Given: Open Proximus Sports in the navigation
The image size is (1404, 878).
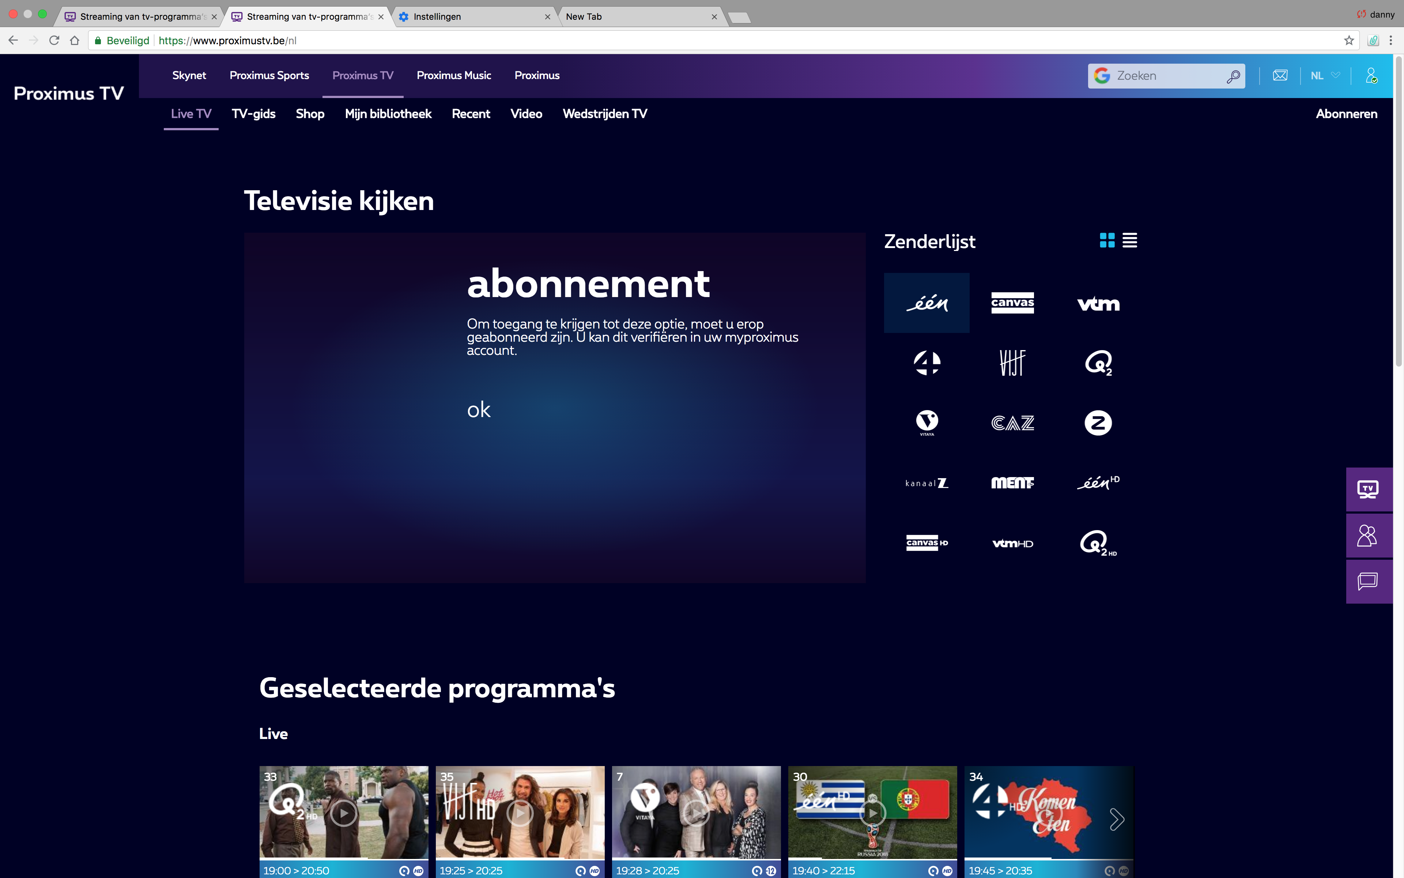Looking at the screenshot, I should point(269,75).
